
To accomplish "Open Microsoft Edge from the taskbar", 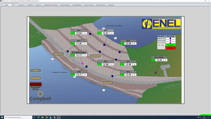I will click(x=39, y=117).
